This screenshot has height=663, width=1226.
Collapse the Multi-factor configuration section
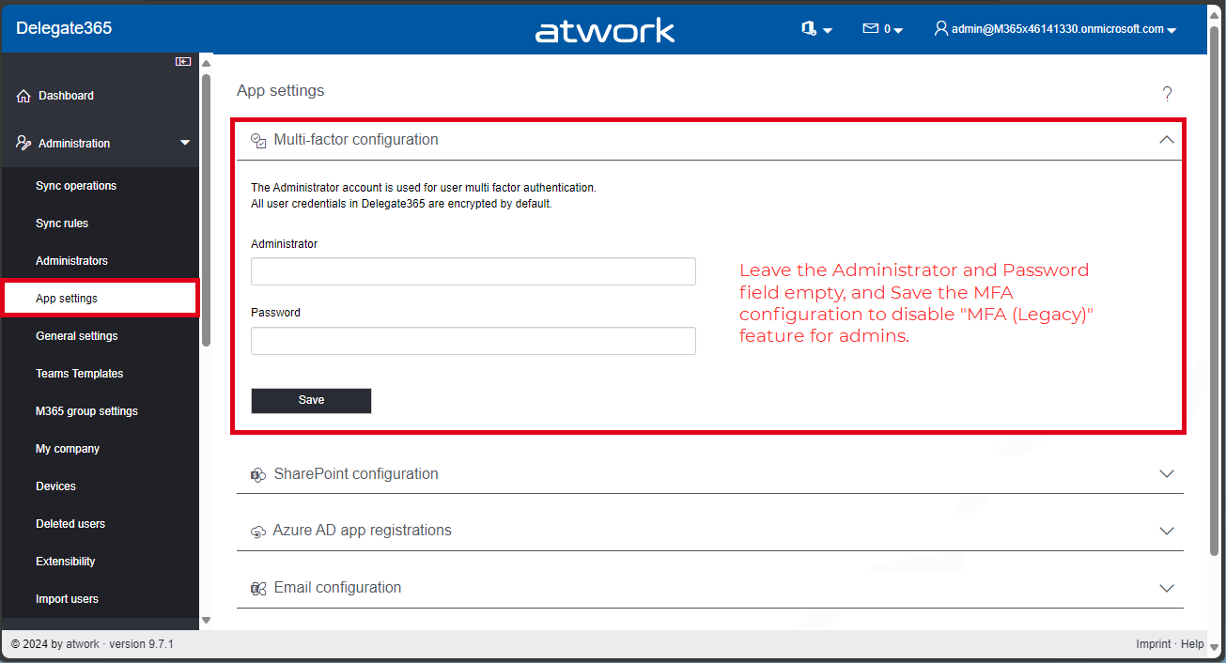[x=1167, y=140]
